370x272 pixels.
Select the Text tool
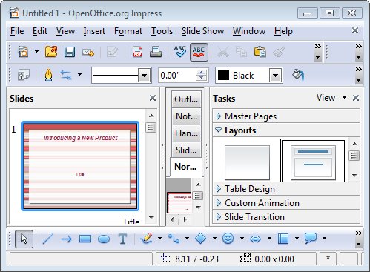coord(122,239)
